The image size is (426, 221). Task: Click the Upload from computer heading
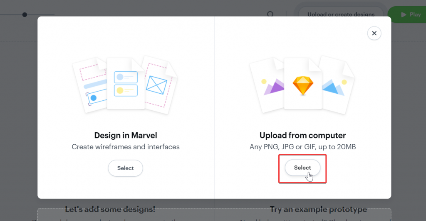tap(302, 135)
